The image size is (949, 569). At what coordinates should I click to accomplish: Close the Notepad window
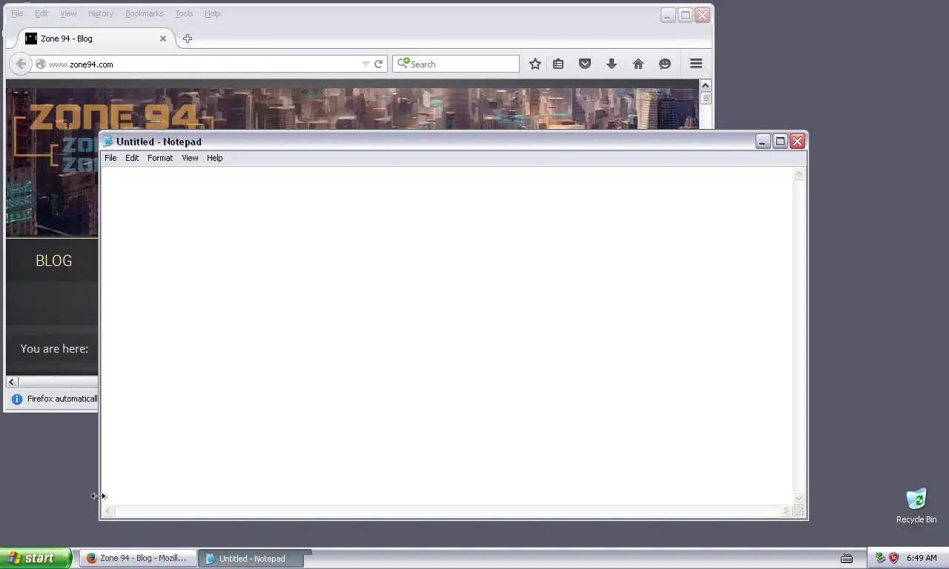tap(797, 142)
